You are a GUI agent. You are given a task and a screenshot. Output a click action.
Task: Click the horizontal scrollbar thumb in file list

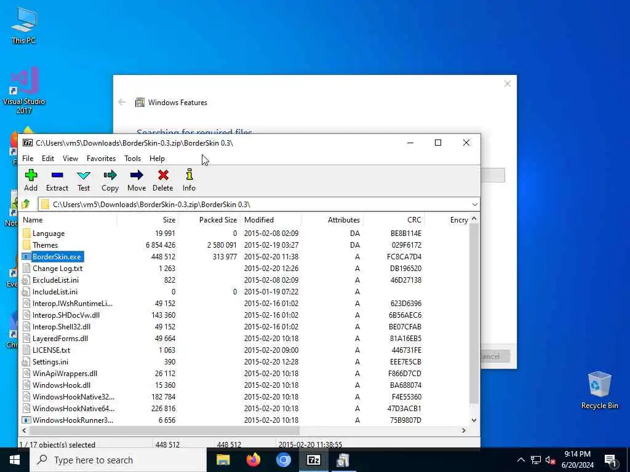click(164, 430)
